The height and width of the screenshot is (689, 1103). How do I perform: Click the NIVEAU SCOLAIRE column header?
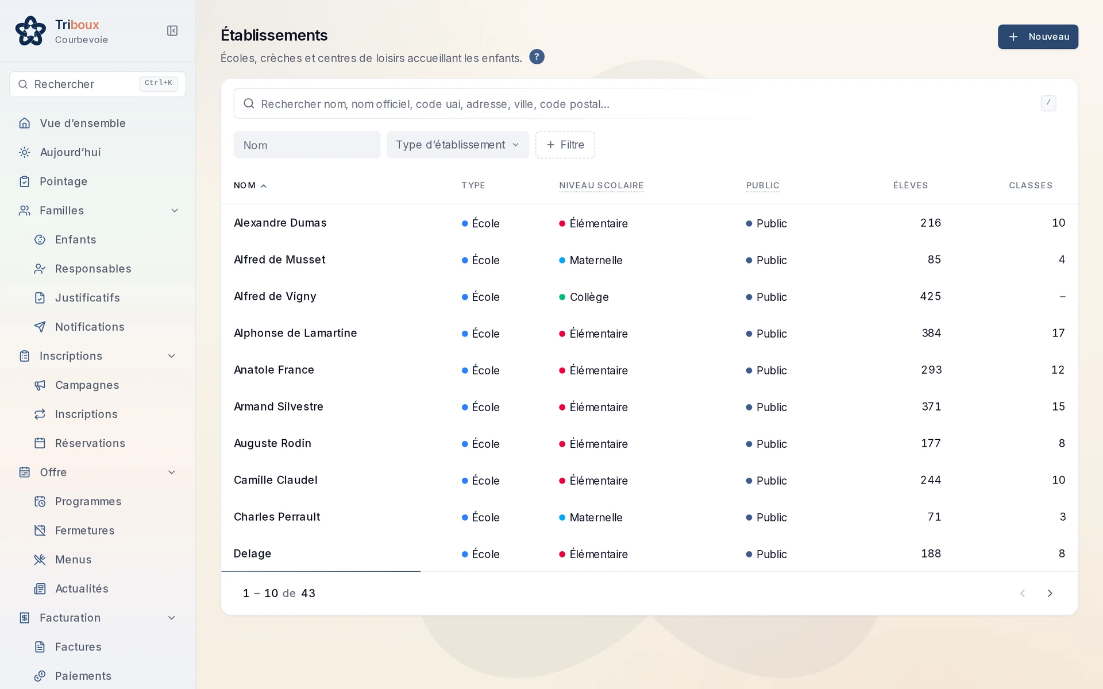point(601,185)
